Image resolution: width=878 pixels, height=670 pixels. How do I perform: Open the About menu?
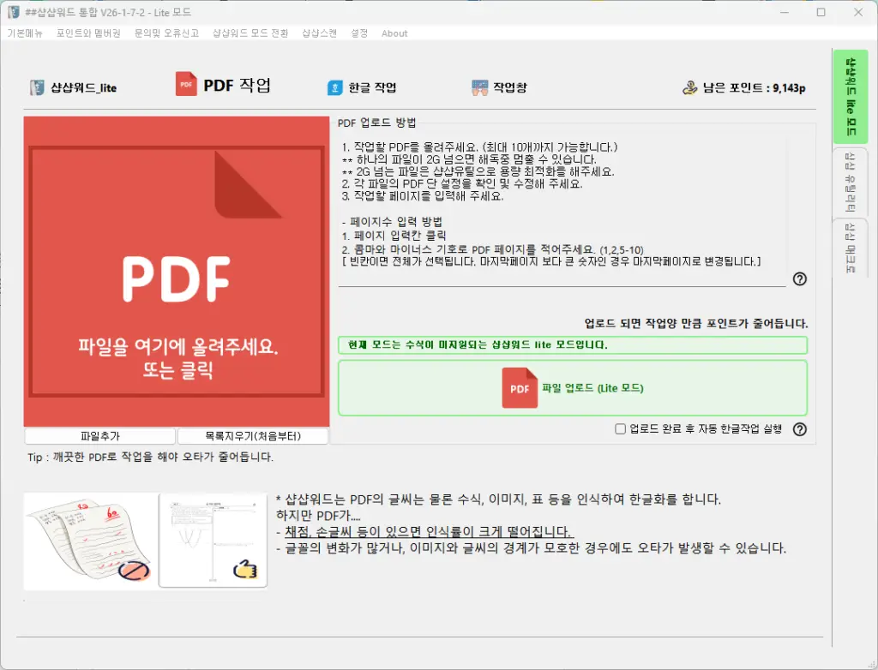tap(394, 33)
